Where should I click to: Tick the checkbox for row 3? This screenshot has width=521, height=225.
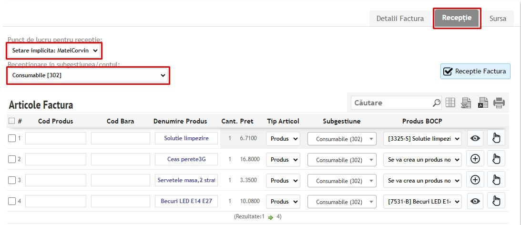pos(12,180)
